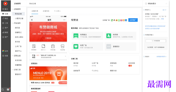
Task: Open 概况 overview in the dark sidebar
Action: pos(5,9)
